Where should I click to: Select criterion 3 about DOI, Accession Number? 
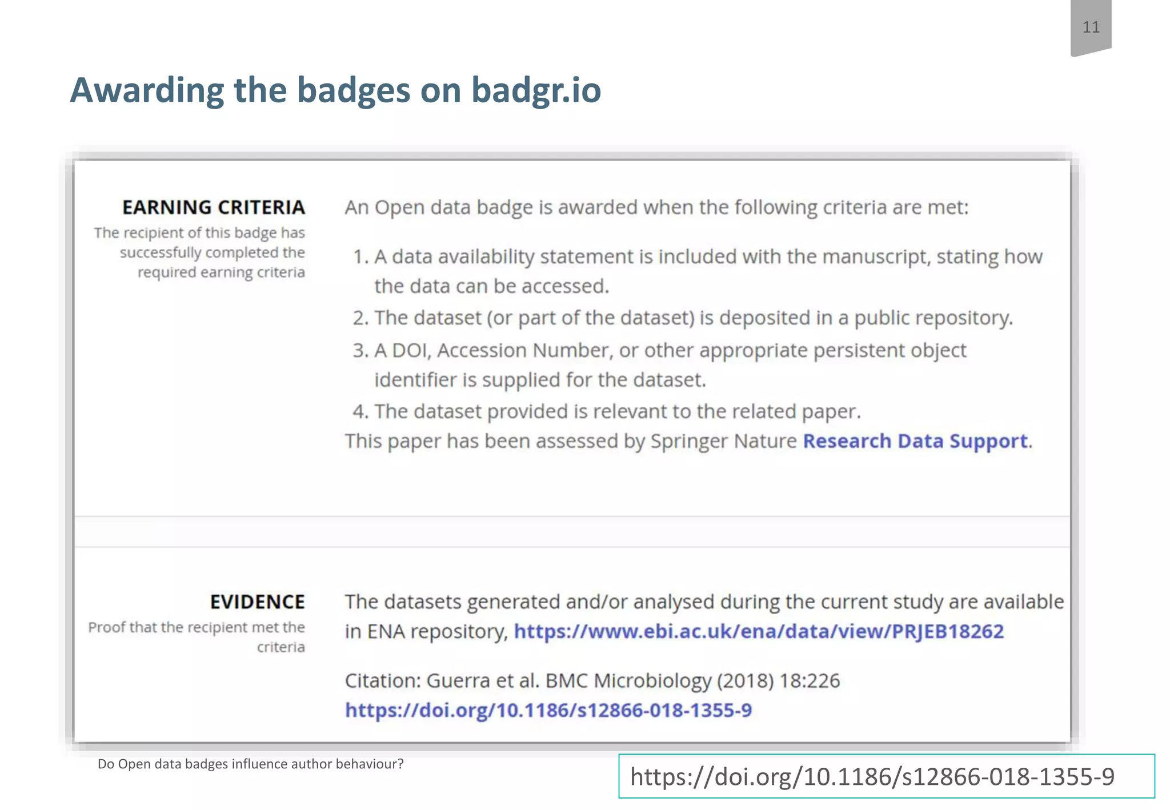coord(659,365)
